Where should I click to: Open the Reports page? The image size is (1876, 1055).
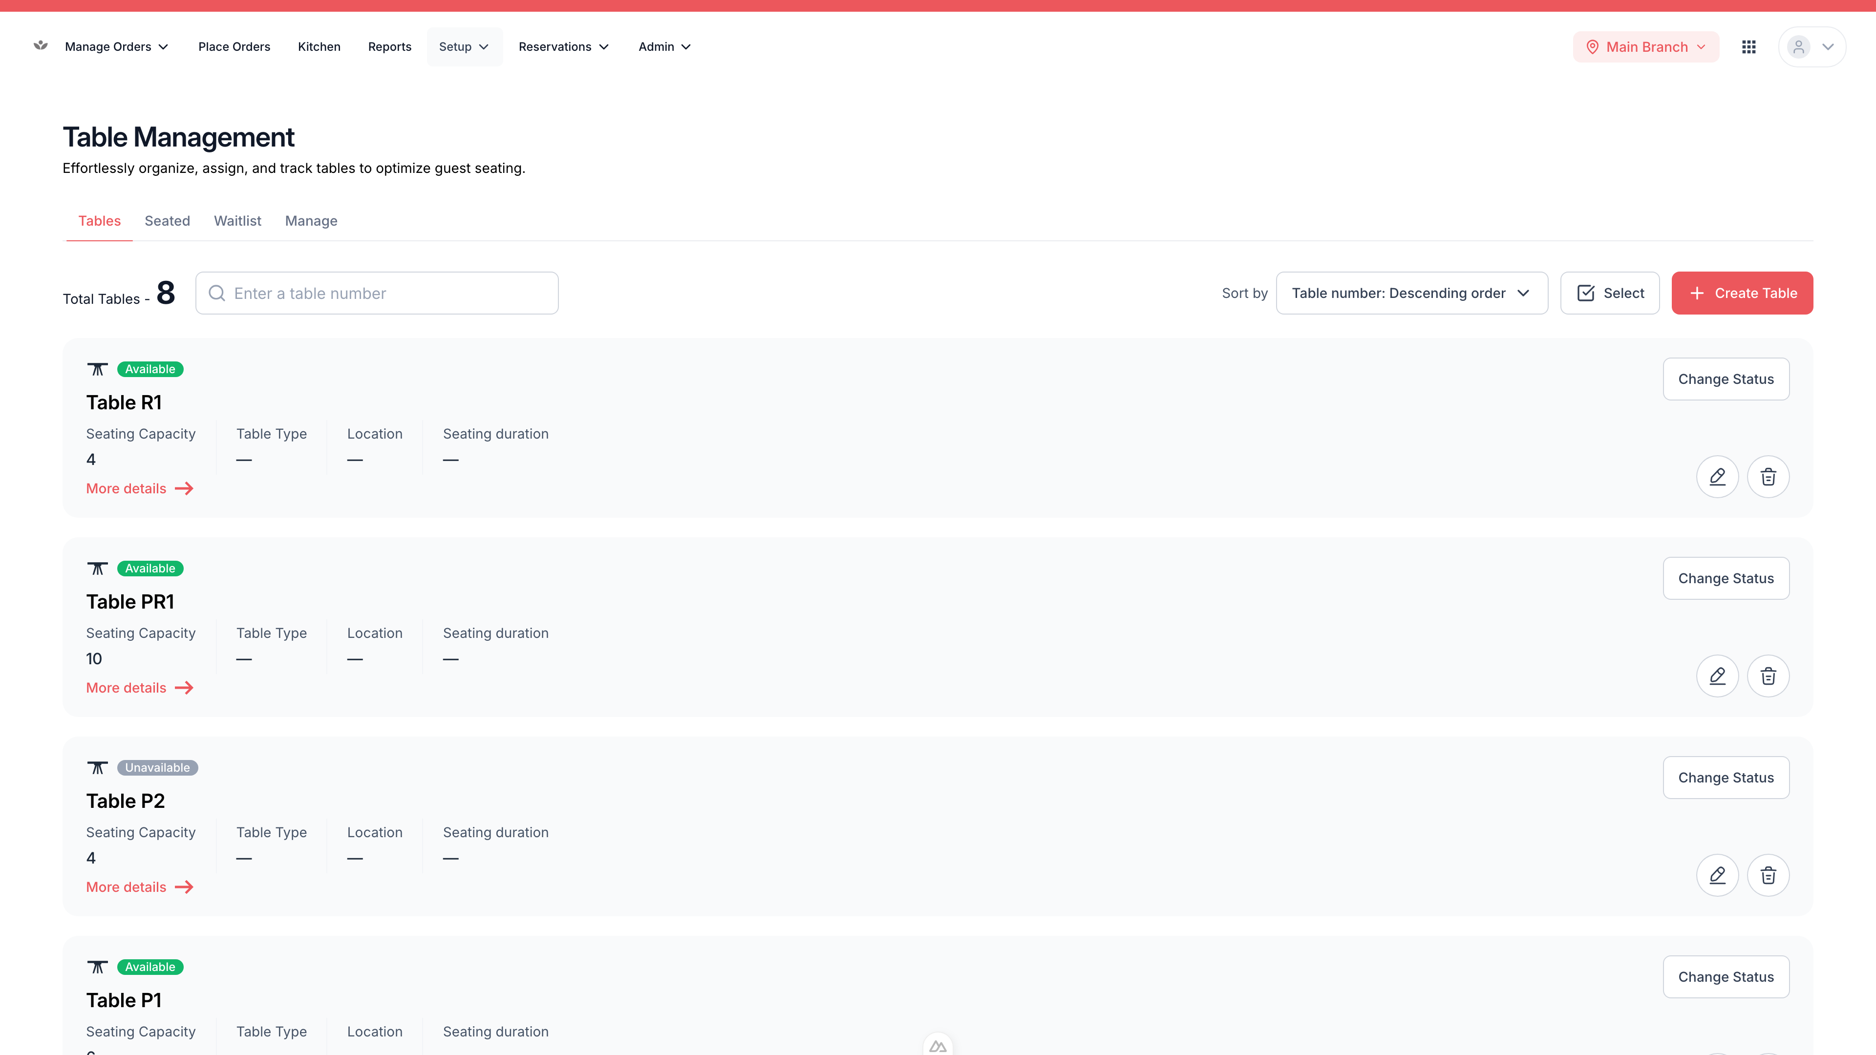pos(390,46)
